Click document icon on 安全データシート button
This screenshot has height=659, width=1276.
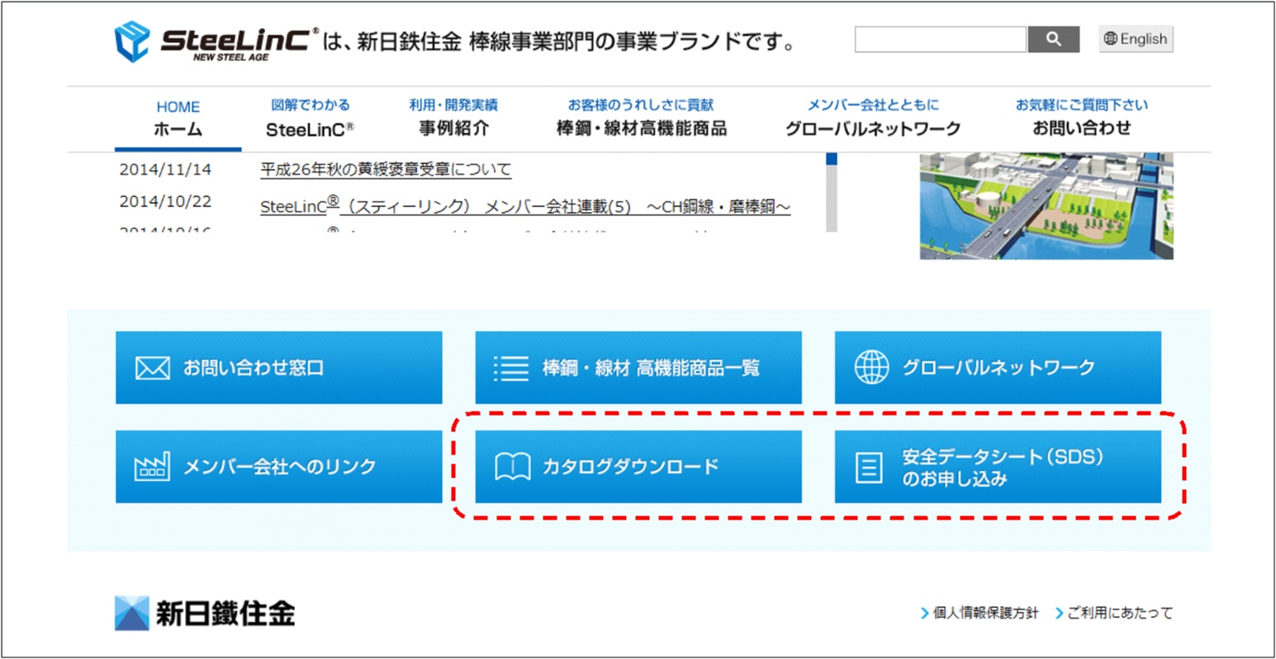coord(868,468)
